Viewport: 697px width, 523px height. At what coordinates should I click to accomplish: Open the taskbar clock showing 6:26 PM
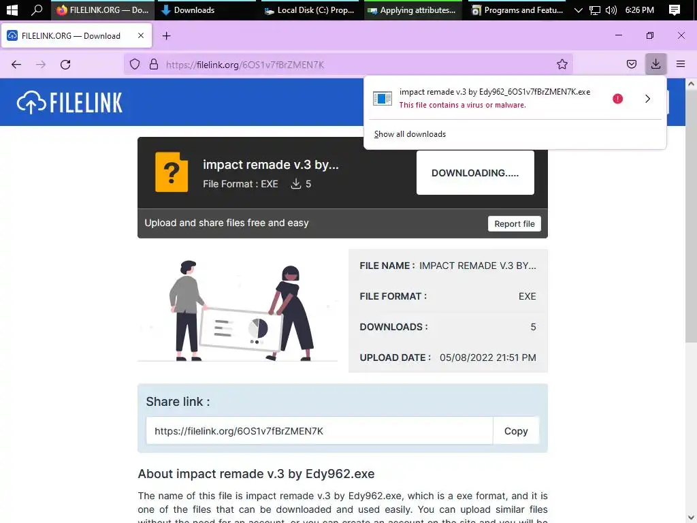[x=639, y=10]
